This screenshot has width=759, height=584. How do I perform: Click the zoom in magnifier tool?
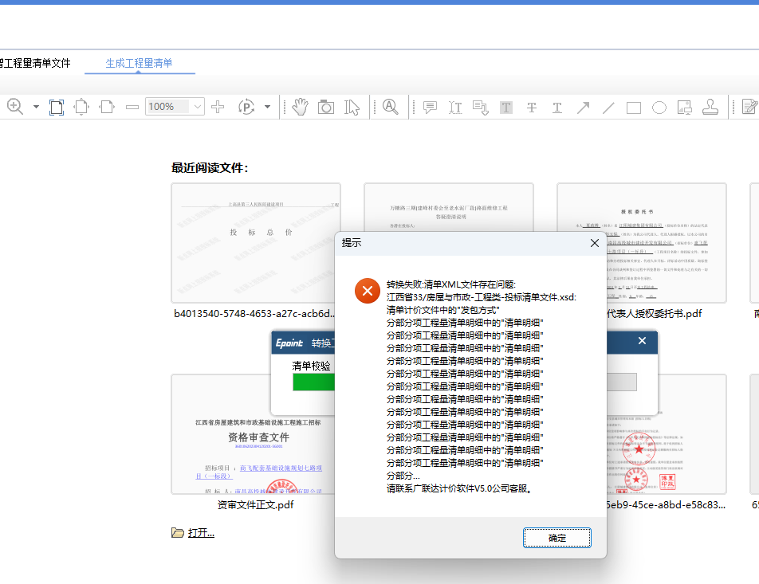click(x=15, y=107)
